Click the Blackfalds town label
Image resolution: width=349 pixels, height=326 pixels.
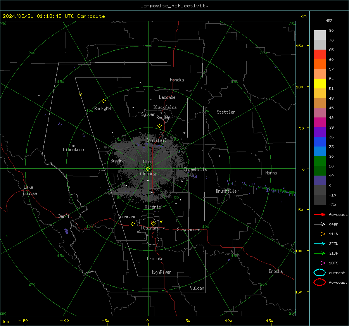165,107
